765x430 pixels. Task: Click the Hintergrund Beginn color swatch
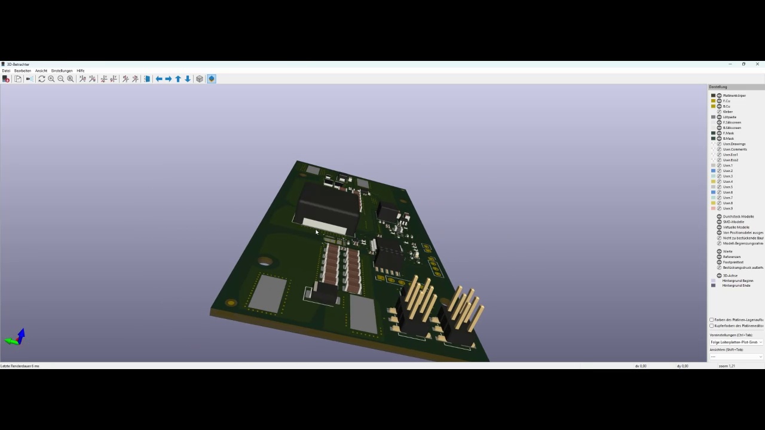(x=713, y=281)
